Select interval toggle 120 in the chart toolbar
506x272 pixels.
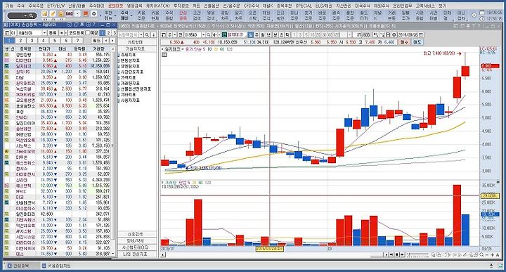coord(336,34)
